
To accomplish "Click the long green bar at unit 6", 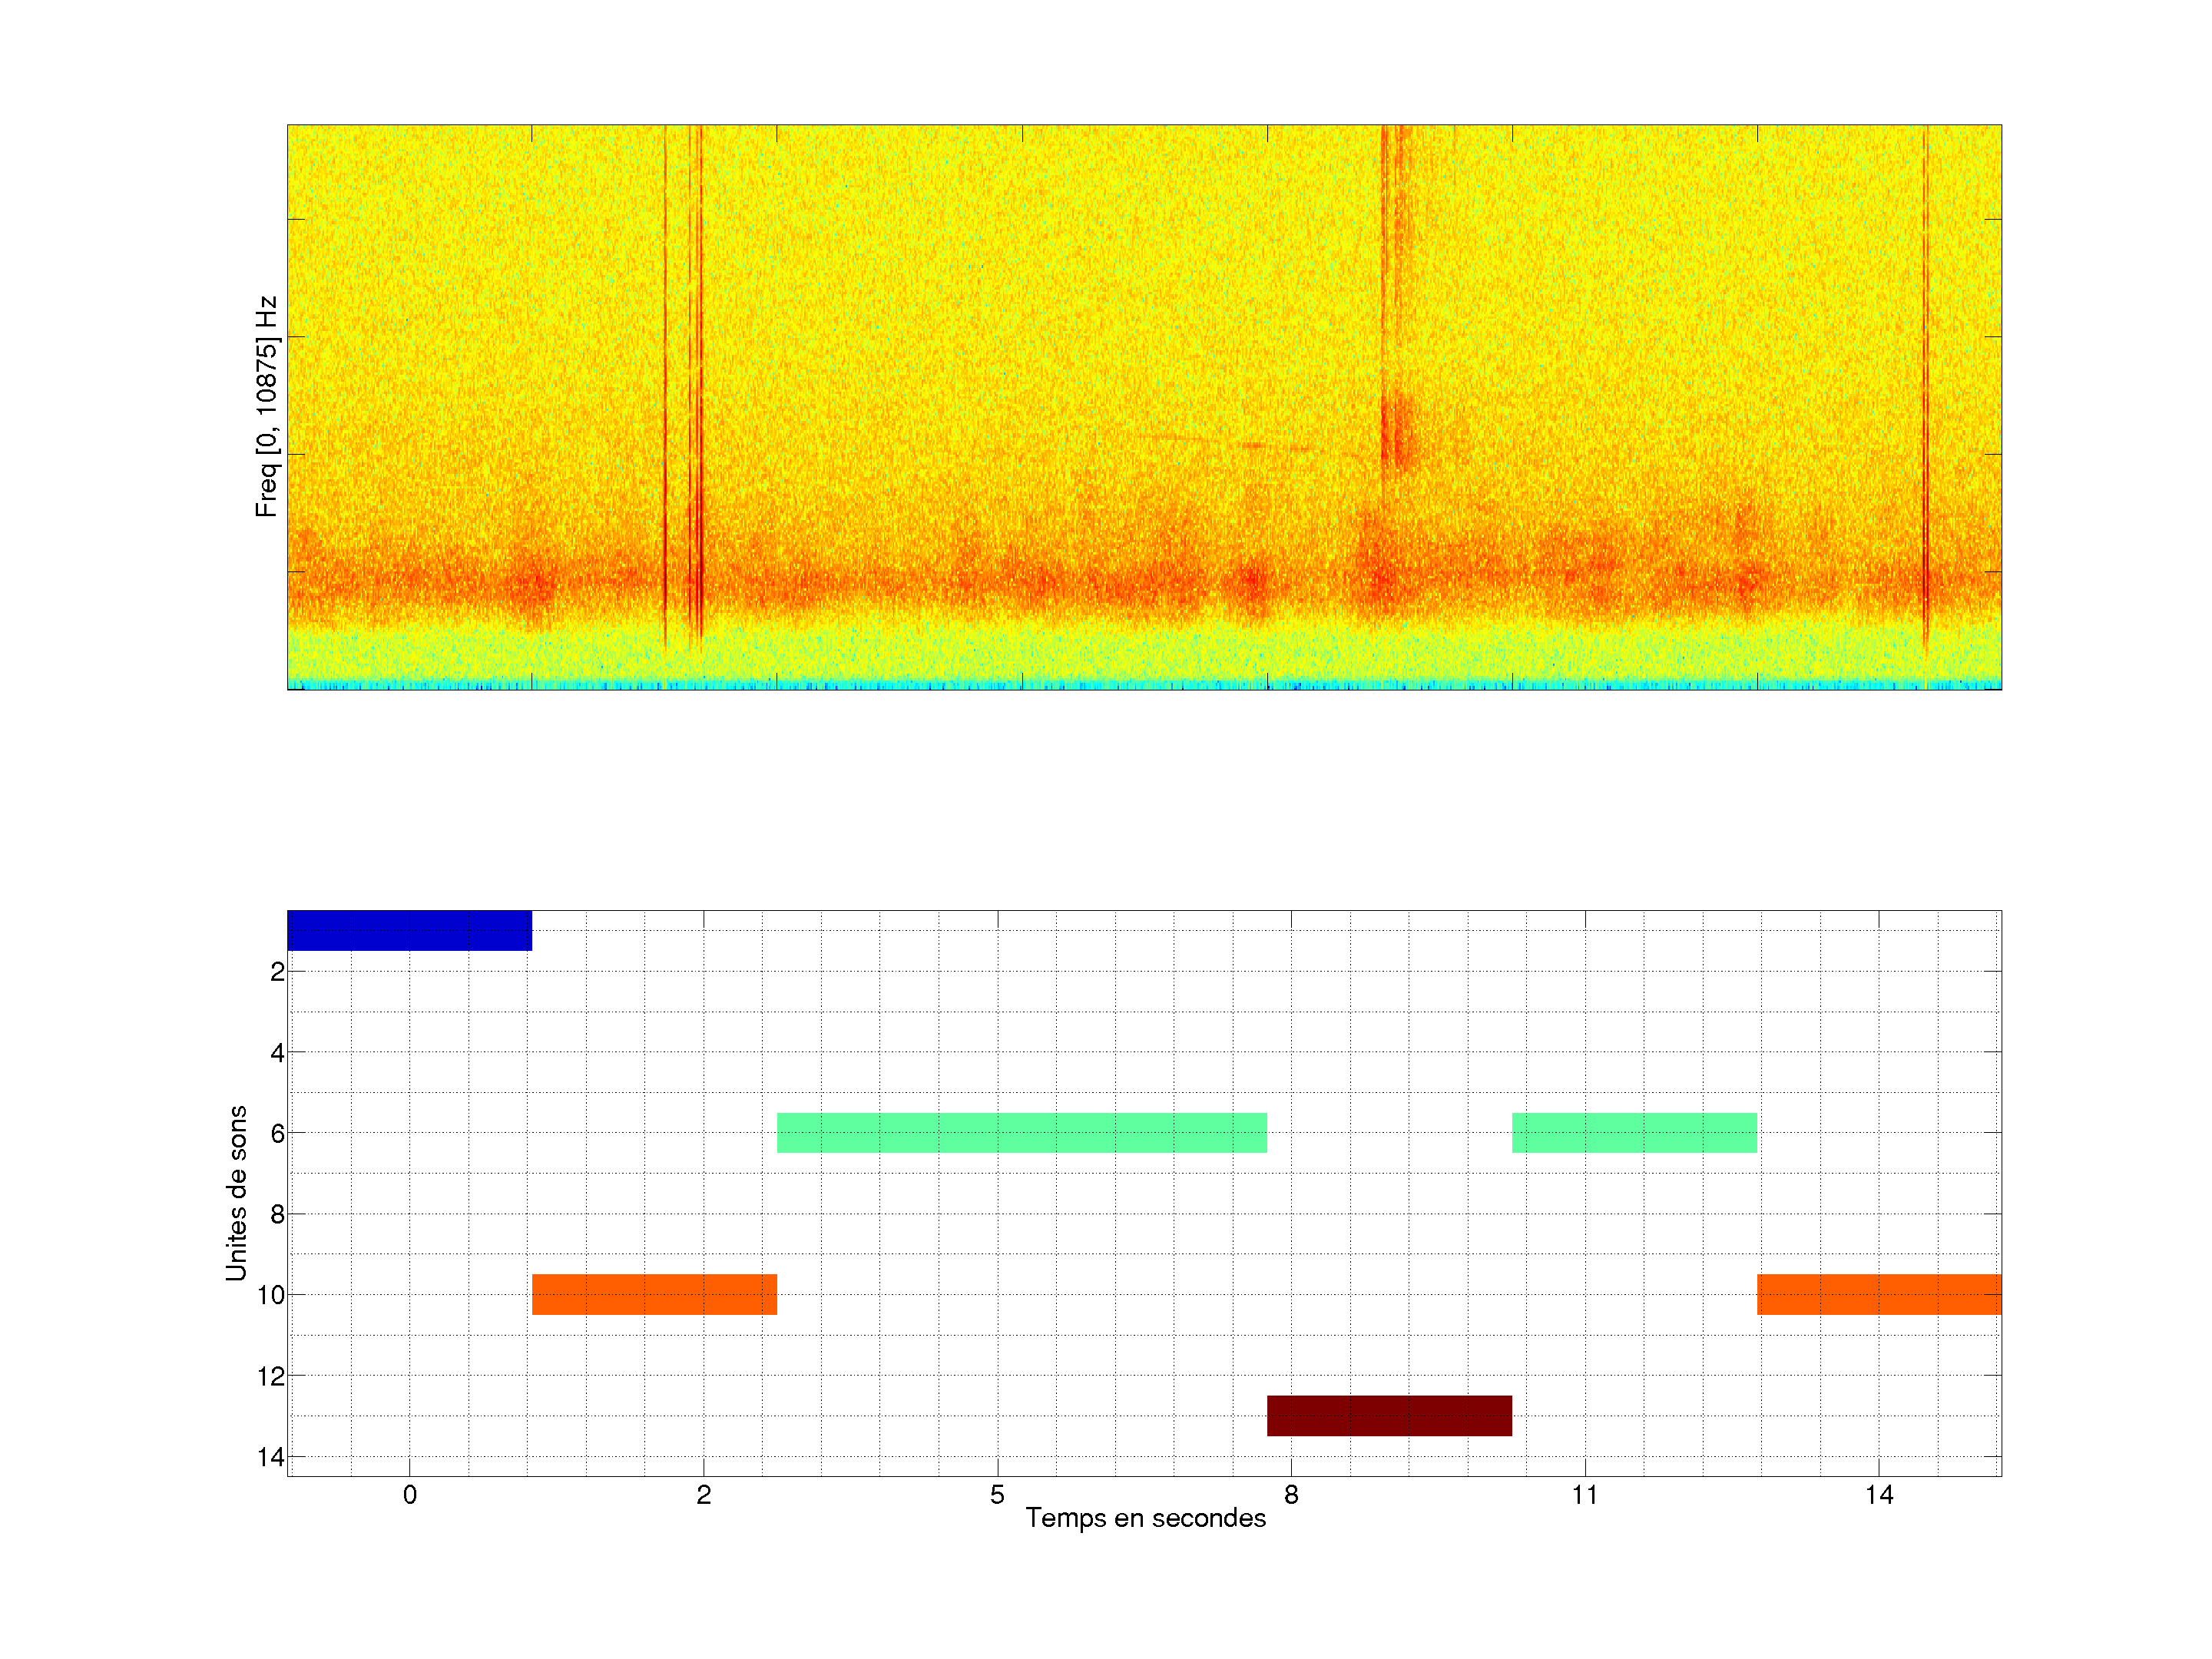I will (x=1021, y=1132).
